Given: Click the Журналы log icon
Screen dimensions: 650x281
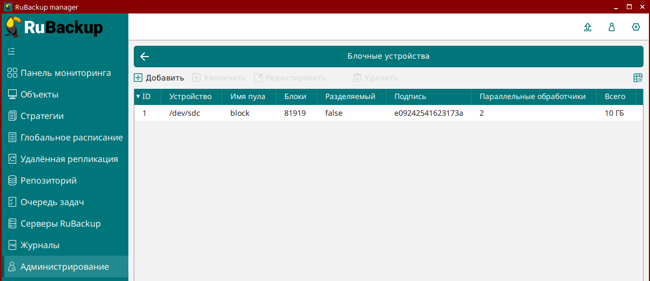Looking at the screenshot, I should pyautogui.click(x=12, y=245).
